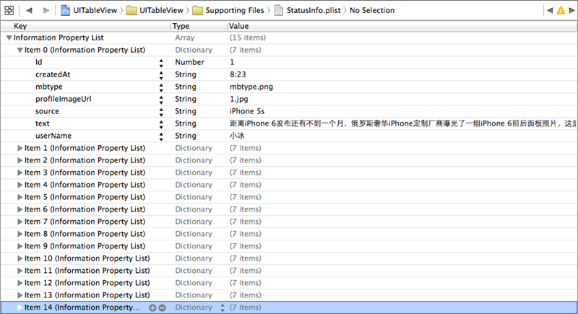Screen dimensions: 578x314
Task: Open key stepper for mbtype row
Action: tap(161, 87)
